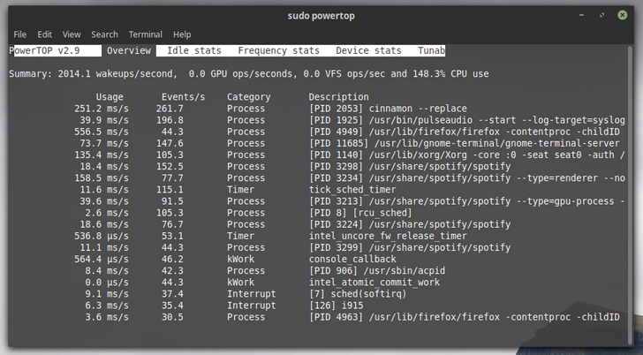
Task: Open the View menu
Action: tap(72, 34)
